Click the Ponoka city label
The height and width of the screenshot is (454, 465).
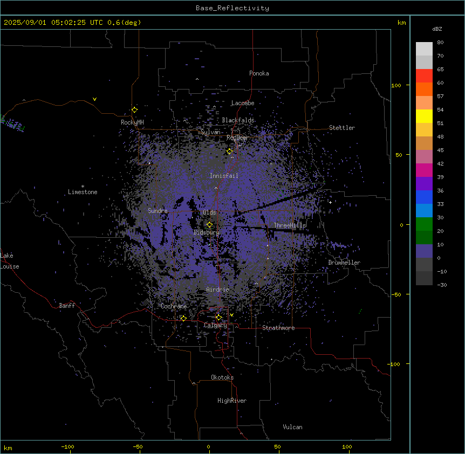(x=259, y=73)
